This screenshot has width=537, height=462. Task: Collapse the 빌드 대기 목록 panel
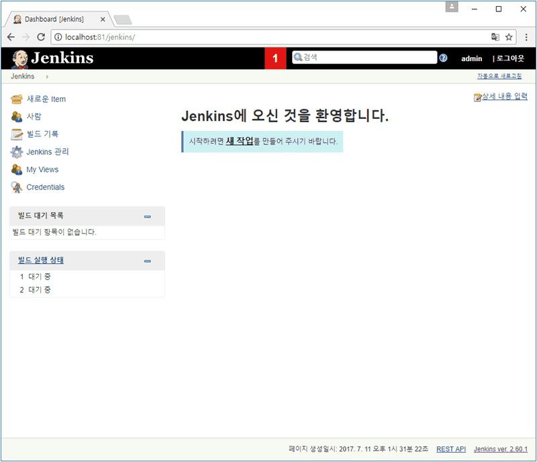click(x=148, y=217)
